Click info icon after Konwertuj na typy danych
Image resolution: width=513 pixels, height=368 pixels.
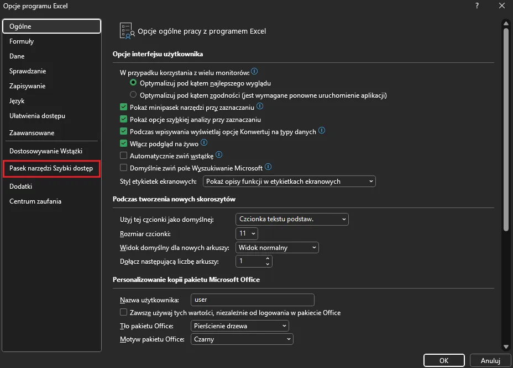pos(321,131)
